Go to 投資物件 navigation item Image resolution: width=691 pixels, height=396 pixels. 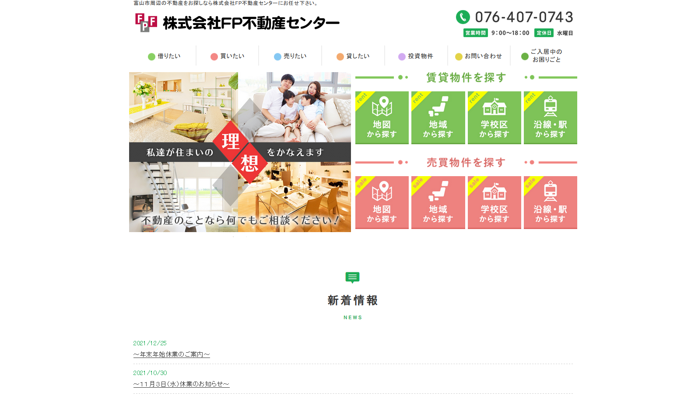(x=416, y=56)
